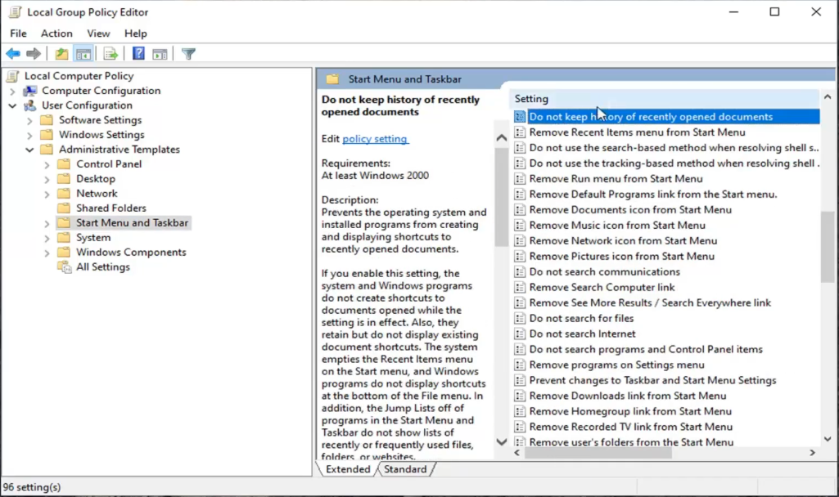Select Remove Recorded TV link setting
The height and width of the screenshot is (497, 839).
[x=631, y=427]
